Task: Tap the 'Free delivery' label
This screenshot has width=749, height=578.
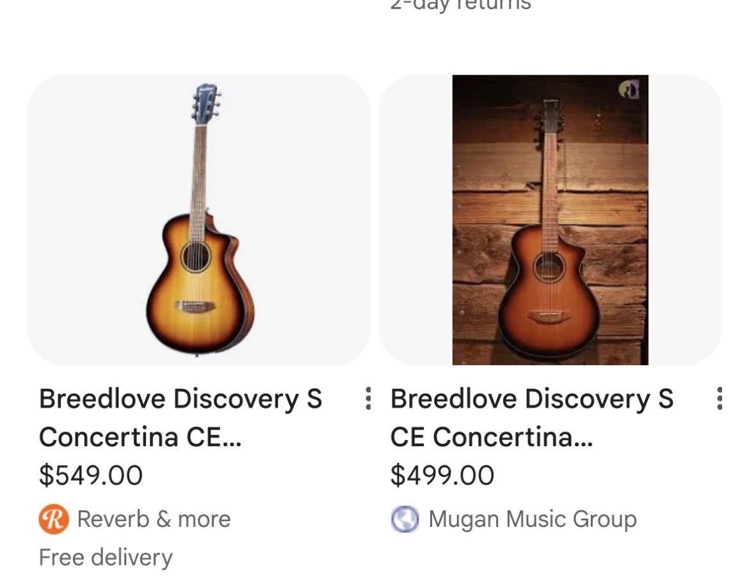Action: [x=106, y=558]
